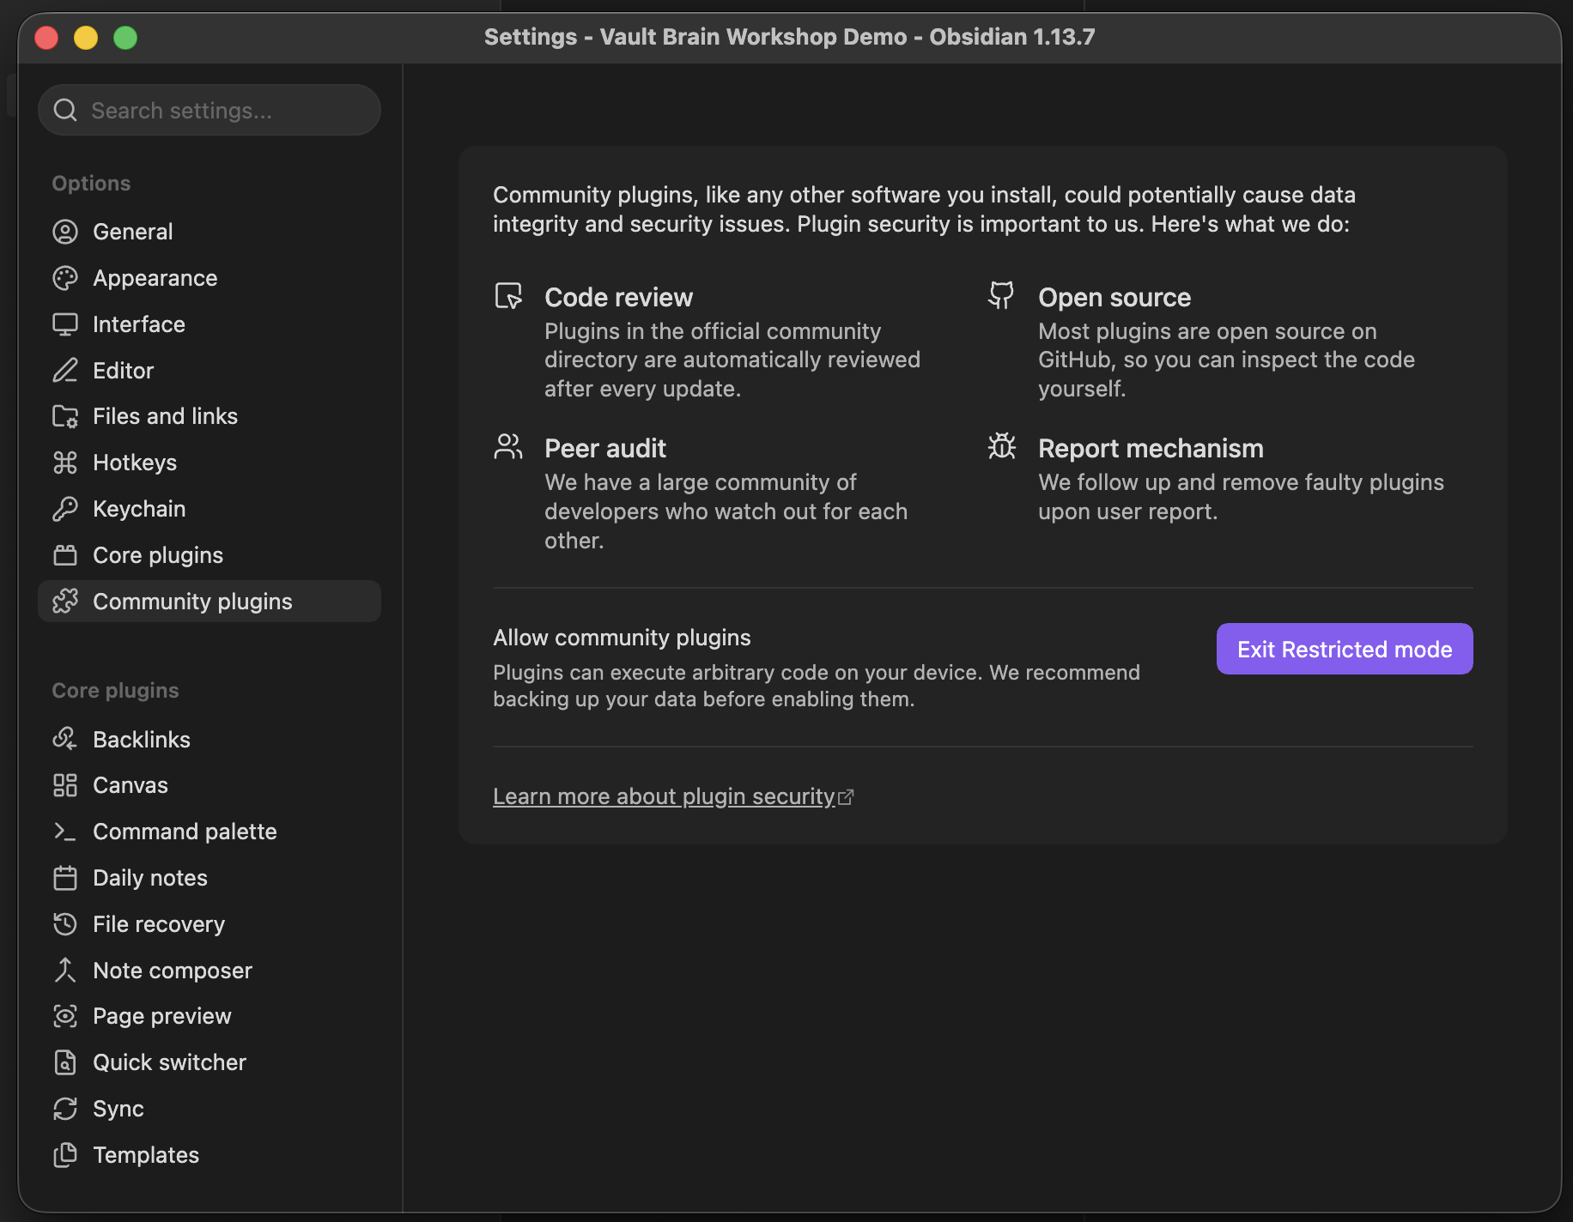Click the Command palette terminal icon
1573x1222 pixels.
(65, 832)
